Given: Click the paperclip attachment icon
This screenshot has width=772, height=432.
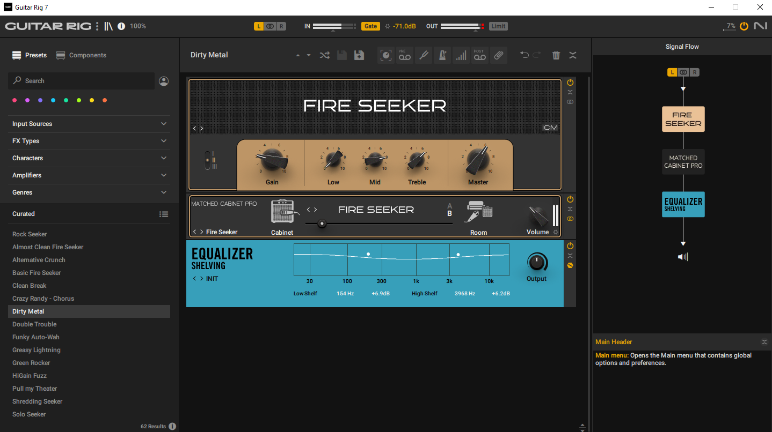Looking at the screenshot, I should (x=499, y=55).
